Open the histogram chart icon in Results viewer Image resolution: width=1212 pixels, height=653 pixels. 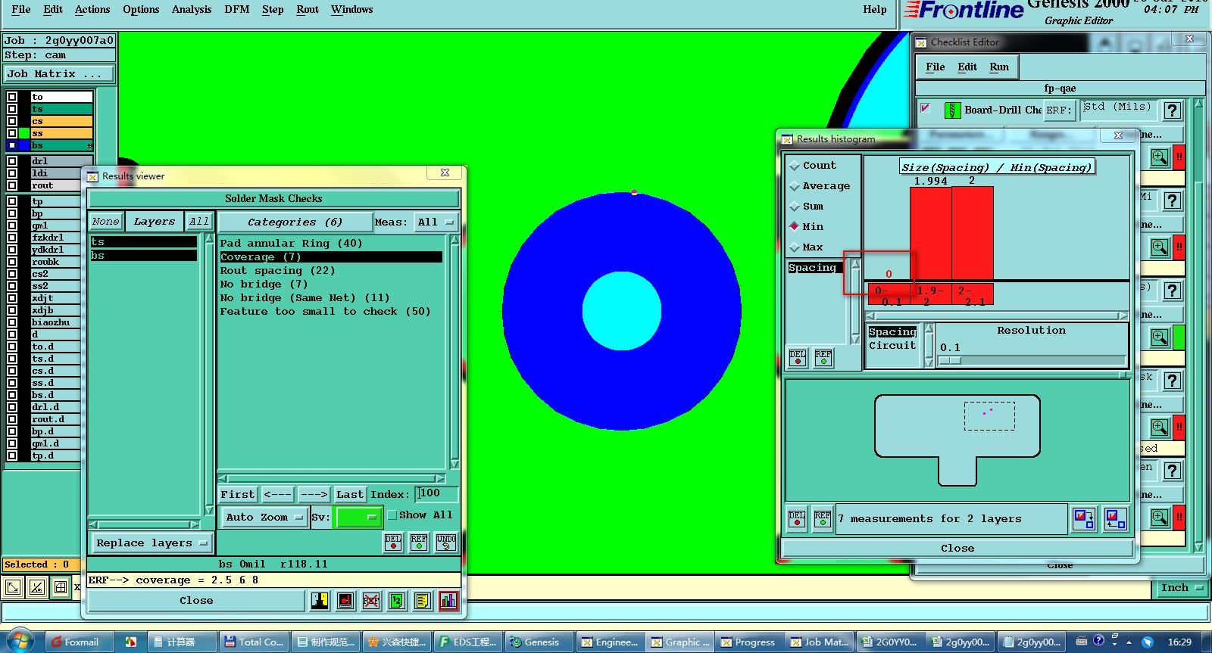[x=448, y=601]
